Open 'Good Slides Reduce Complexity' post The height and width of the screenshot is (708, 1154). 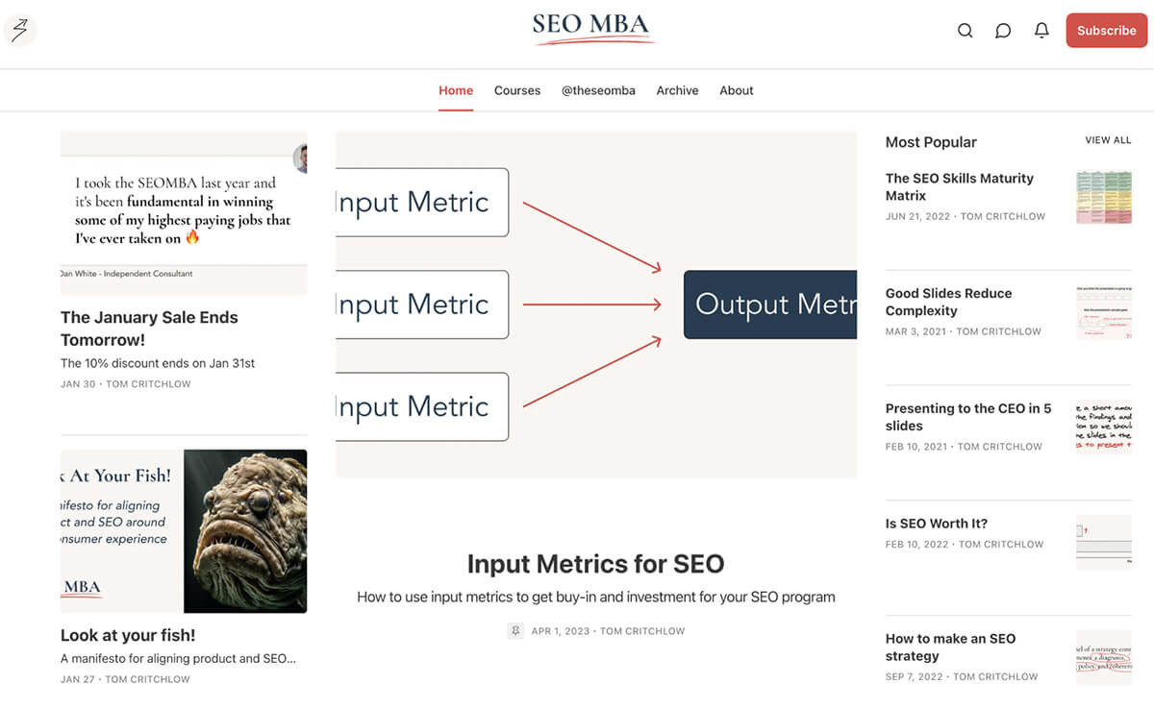tap(948, 302)
